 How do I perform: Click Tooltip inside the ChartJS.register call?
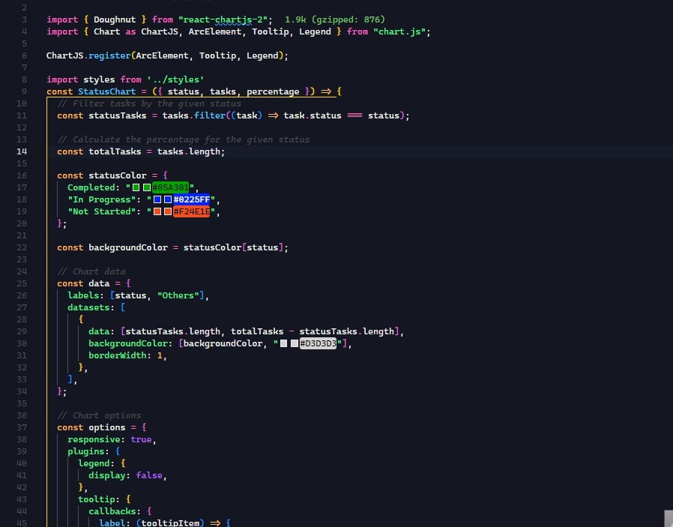(x=217, y=55)
